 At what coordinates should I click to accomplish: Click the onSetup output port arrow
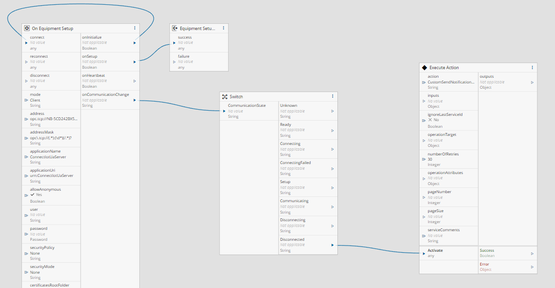pos(135,62)
